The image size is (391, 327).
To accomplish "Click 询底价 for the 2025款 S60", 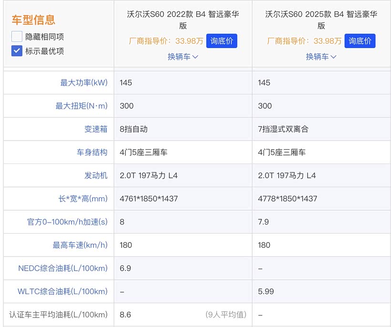I will pos(360,41).
